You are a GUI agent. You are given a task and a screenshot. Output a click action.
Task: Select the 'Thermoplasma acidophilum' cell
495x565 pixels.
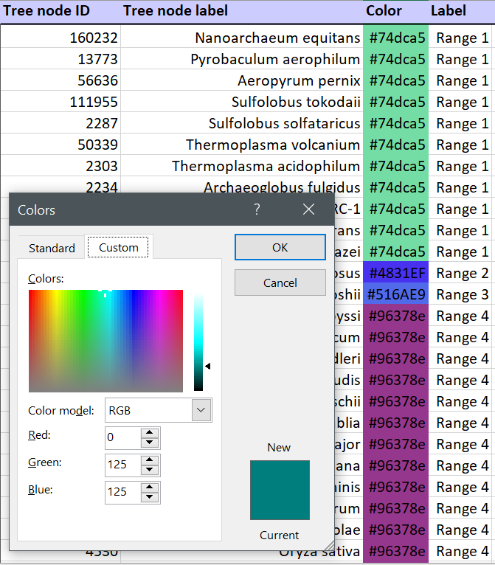(242, 166)
